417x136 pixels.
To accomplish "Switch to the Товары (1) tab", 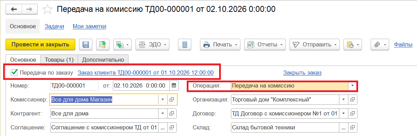I will (59, 60).
